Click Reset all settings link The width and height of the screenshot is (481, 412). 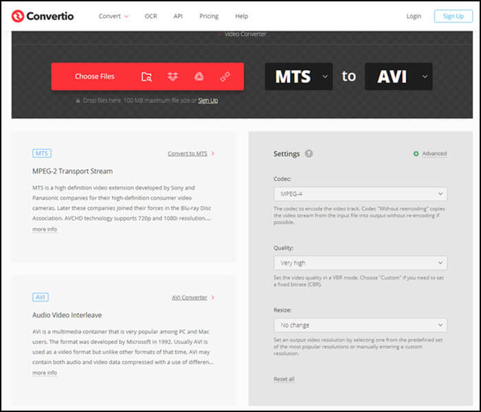pos(284,379)
